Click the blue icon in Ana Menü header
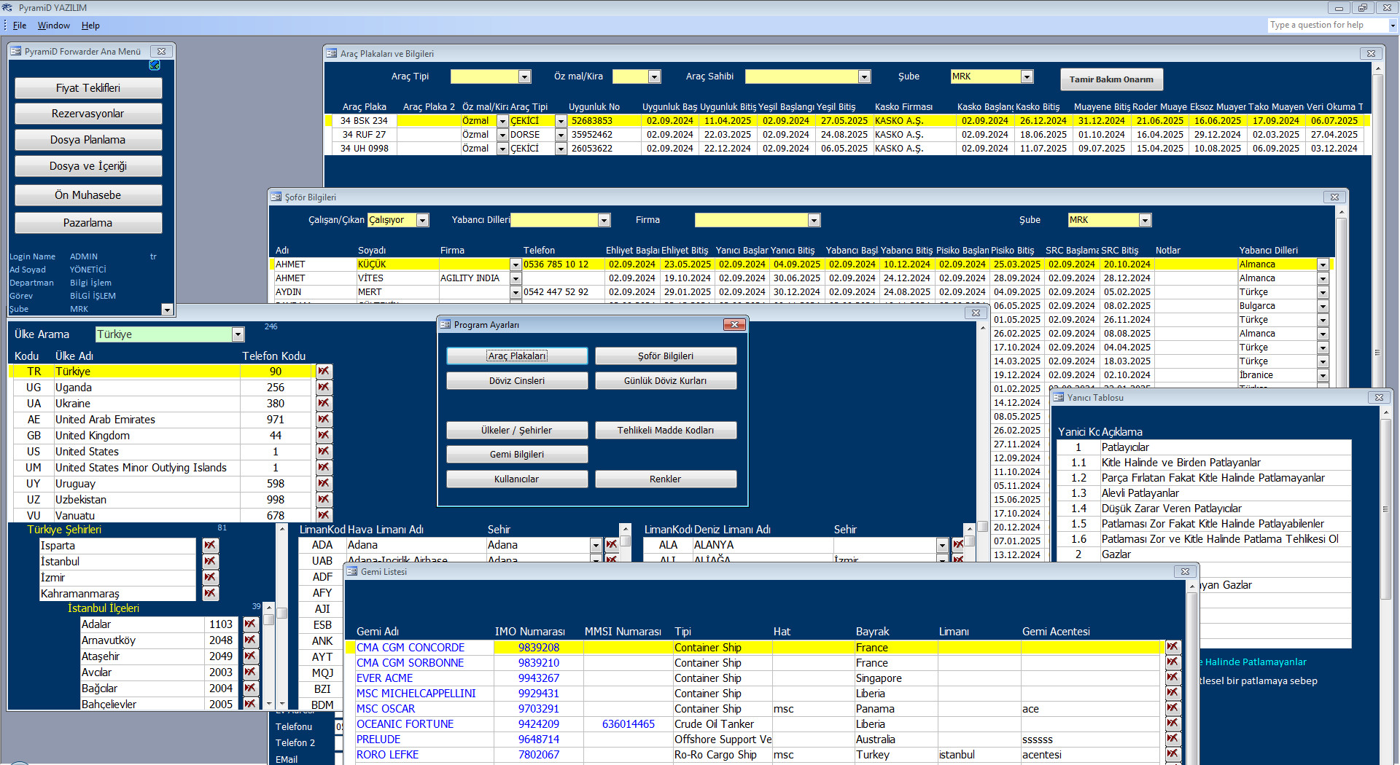Viewport: 1400px width, 765px height. (x=155, y=66)
